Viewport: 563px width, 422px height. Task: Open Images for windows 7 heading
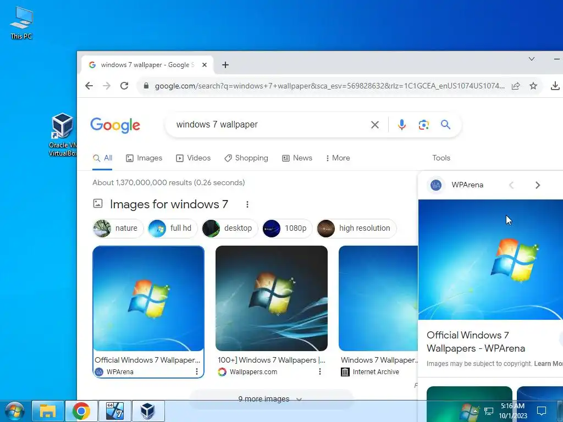click(x=169, y=204)
